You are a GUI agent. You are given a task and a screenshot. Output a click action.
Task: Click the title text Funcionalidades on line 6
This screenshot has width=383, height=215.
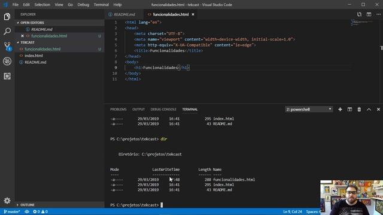(168, 51)
